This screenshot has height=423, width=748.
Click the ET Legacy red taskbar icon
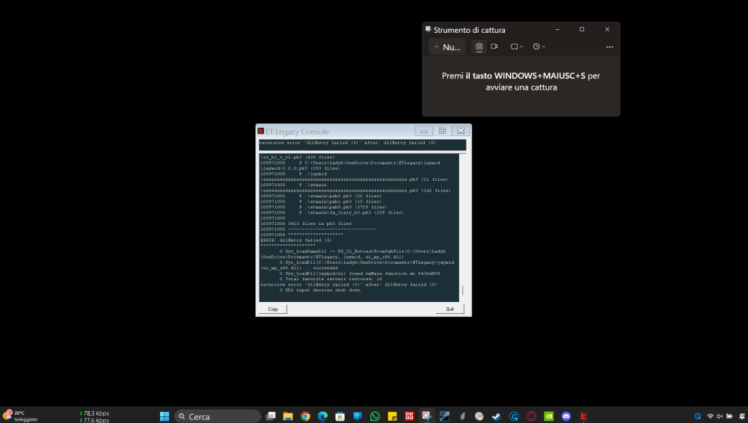(x=583, y=416)
